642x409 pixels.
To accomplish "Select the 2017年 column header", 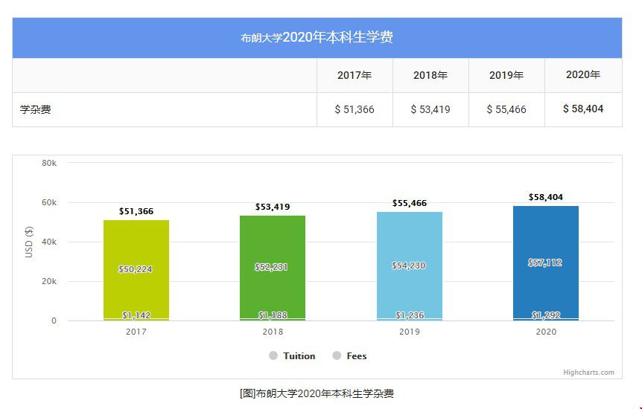I will [355, 75].
